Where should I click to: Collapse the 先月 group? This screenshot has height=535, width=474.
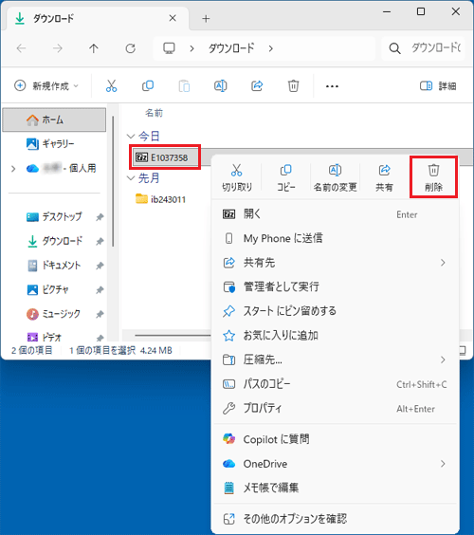click(131, 178)
